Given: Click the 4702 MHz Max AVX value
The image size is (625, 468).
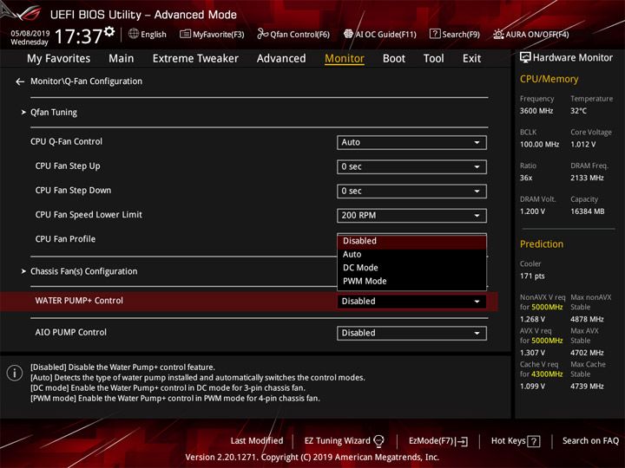Looking at the screenshot, I should pyautogui.click(x=587, y=353).
